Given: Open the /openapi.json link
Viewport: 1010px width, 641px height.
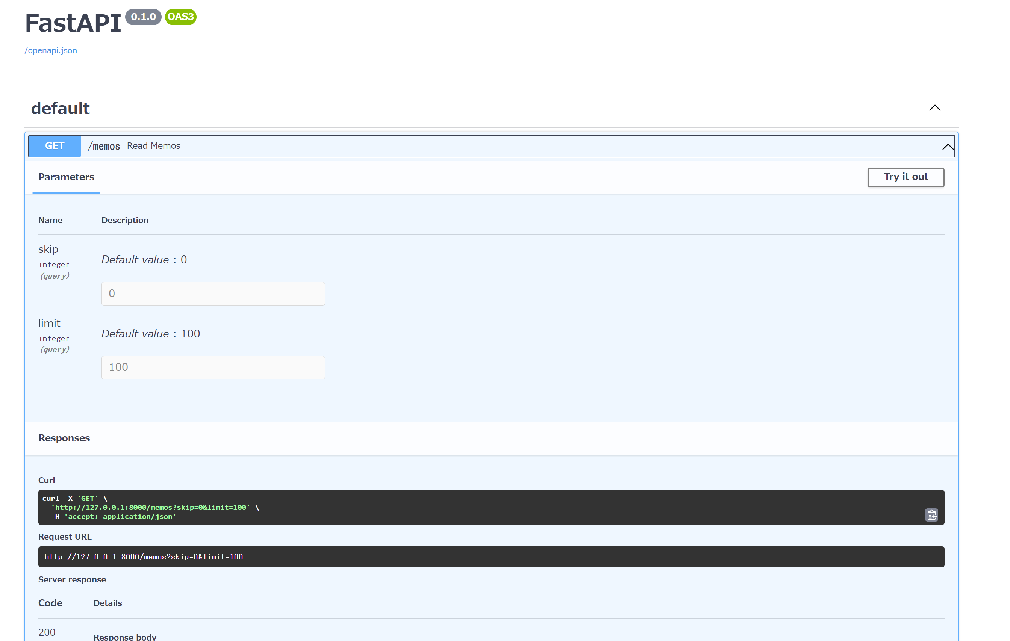Looking at the screenshot, I should [x=50, y=50].
